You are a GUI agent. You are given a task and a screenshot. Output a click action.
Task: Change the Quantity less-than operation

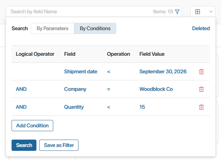[109, 107]
